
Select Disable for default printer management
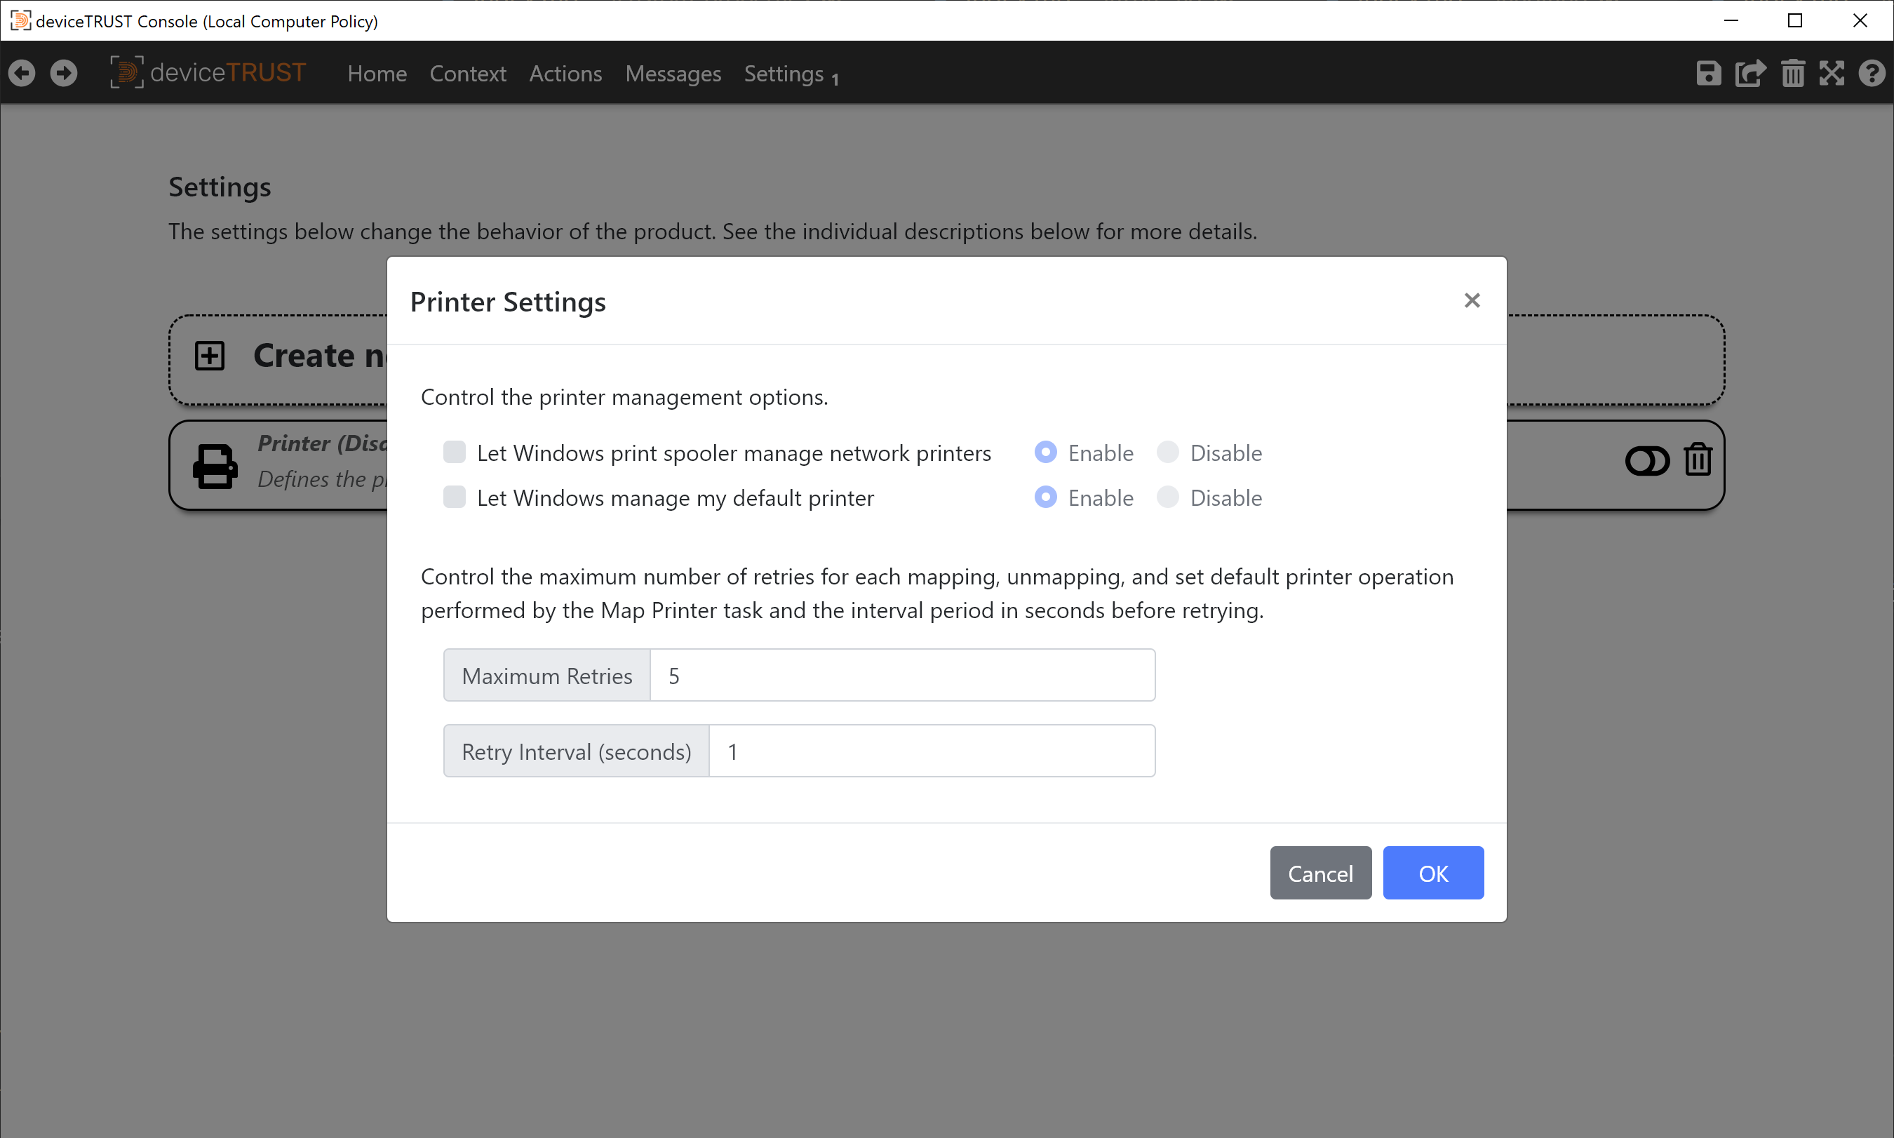click(1167, 497)
